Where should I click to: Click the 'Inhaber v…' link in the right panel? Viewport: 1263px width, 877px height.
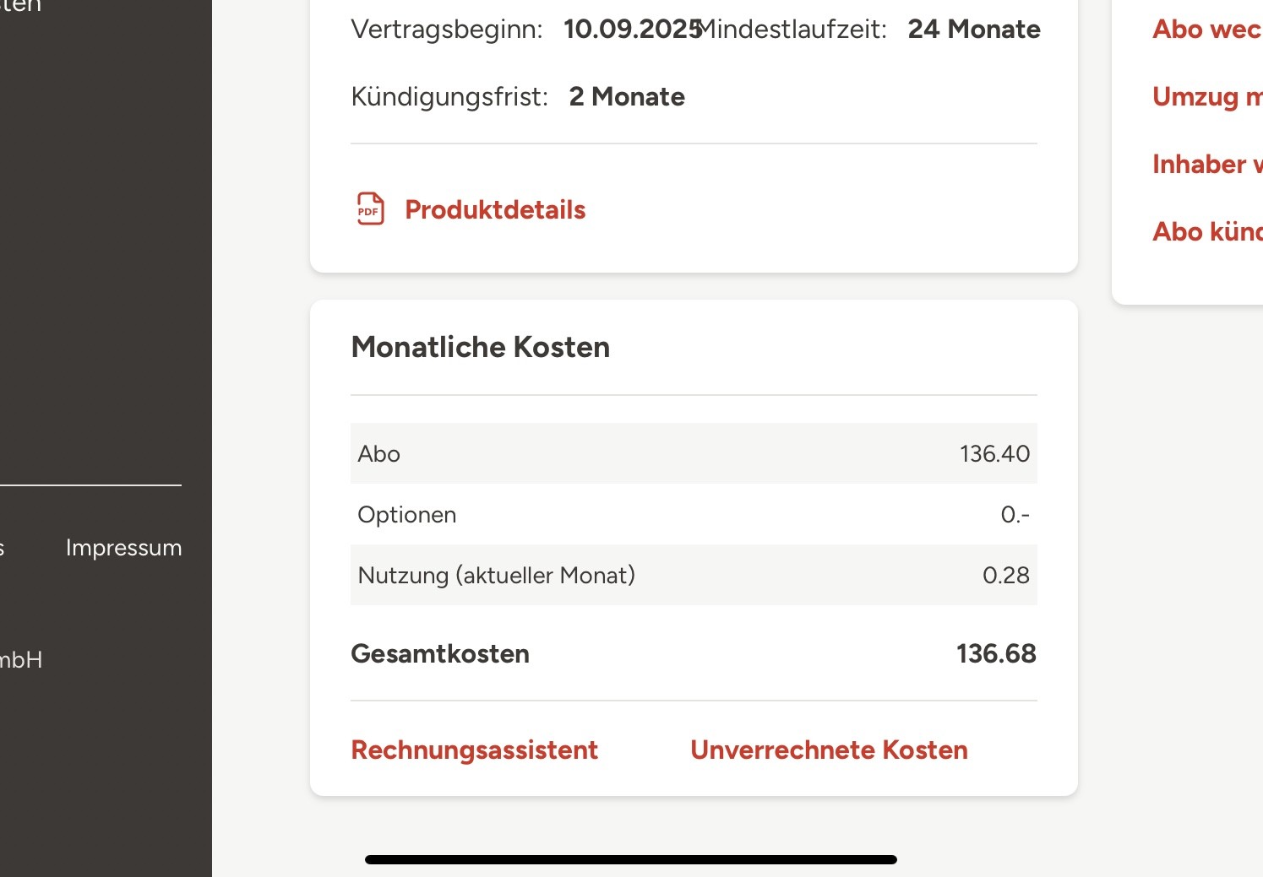tap(1206, 165)
